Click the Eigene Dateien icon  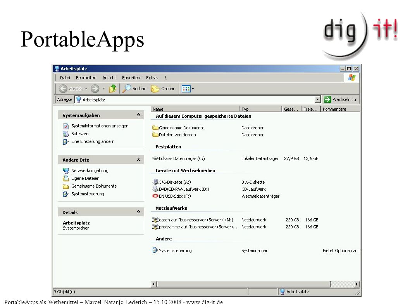pyautogui.click(x=65, y=178)
